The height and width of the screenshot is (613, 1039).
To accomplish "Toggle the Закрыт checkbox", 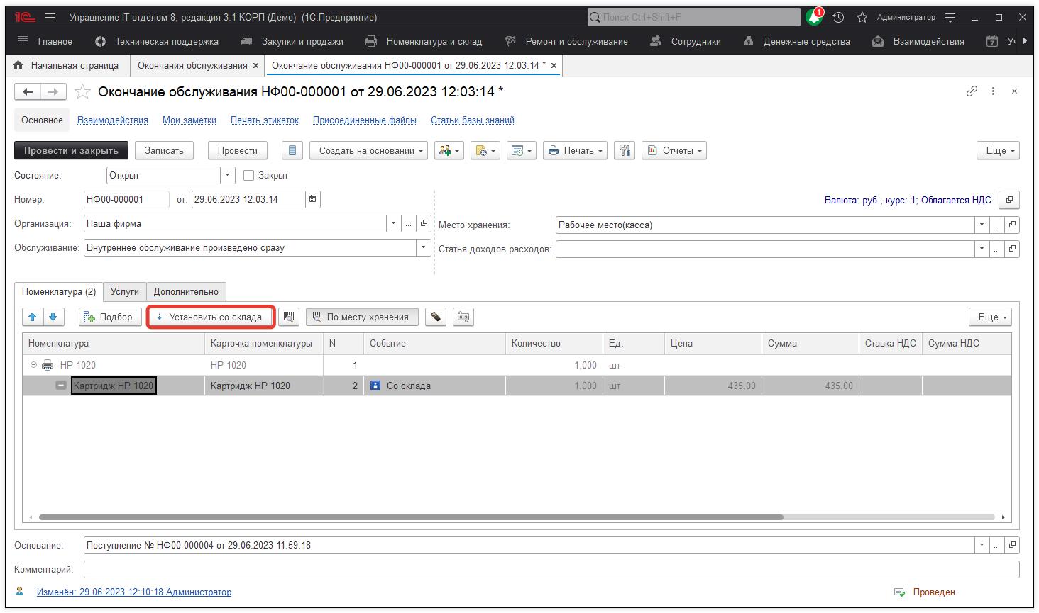I will coord(248,175).
